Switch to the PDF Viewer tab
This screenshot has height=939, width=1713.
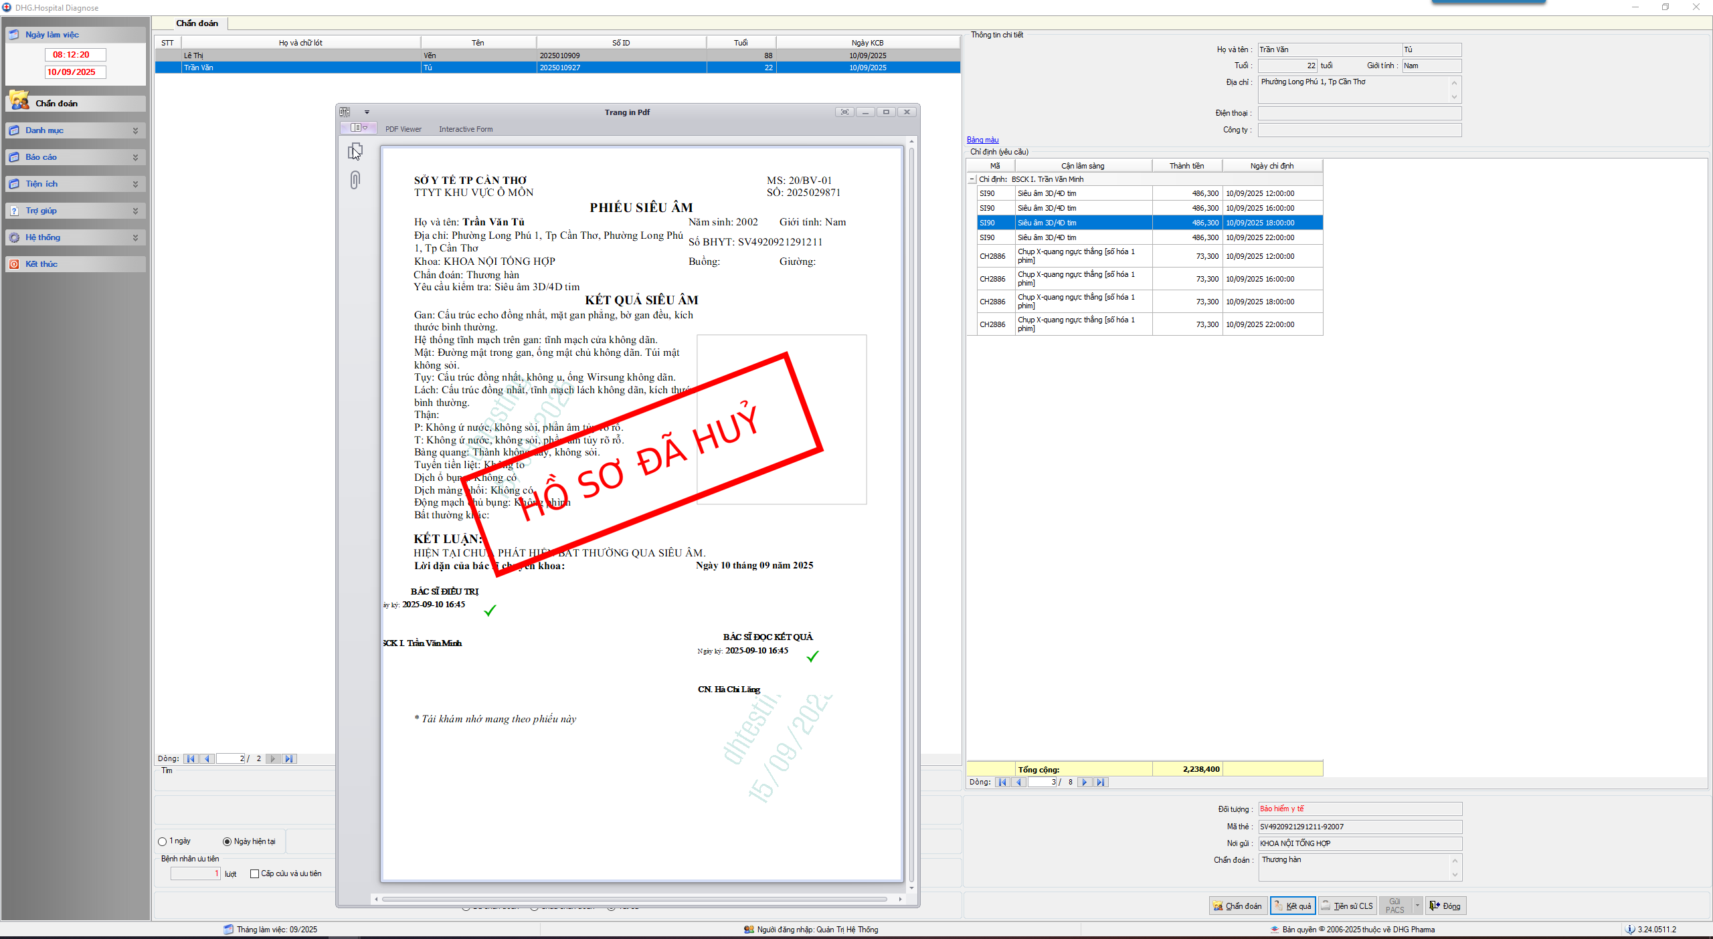[x=403, y=129]
